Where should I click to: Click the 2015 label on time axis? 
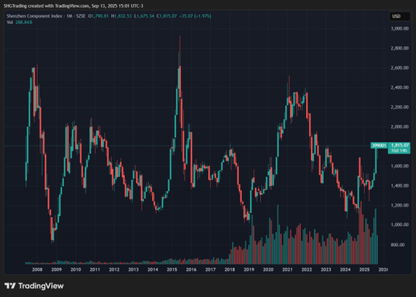pyautogui.click(x=172, y=269)
